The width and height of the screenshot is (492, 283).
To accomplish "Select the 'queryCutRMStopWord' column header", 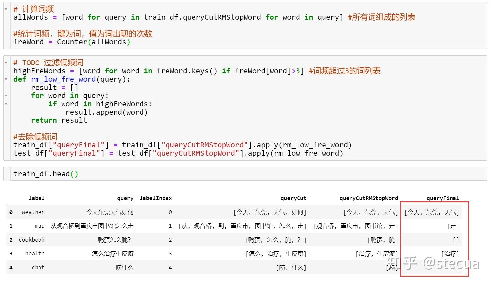I will coord(369,198).
